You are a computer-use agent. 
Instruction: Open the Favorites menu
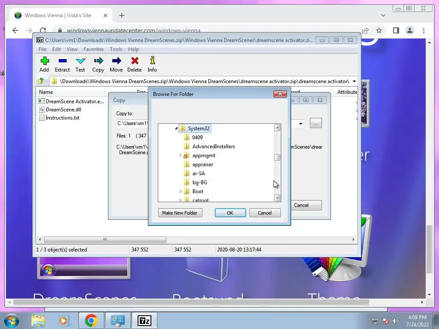[x=93, y=49]
